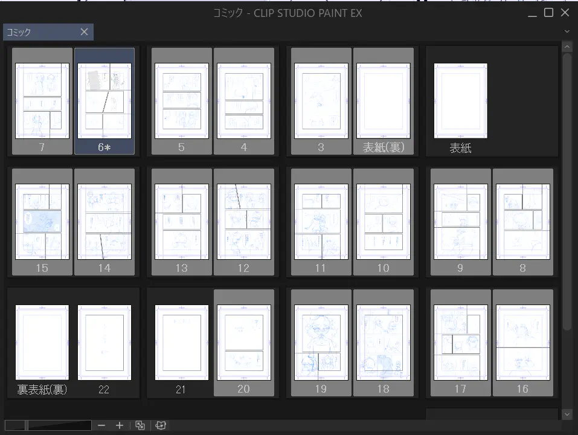Select page 19 thumbnail
578x435 pixels.
[x=321, y=343]
